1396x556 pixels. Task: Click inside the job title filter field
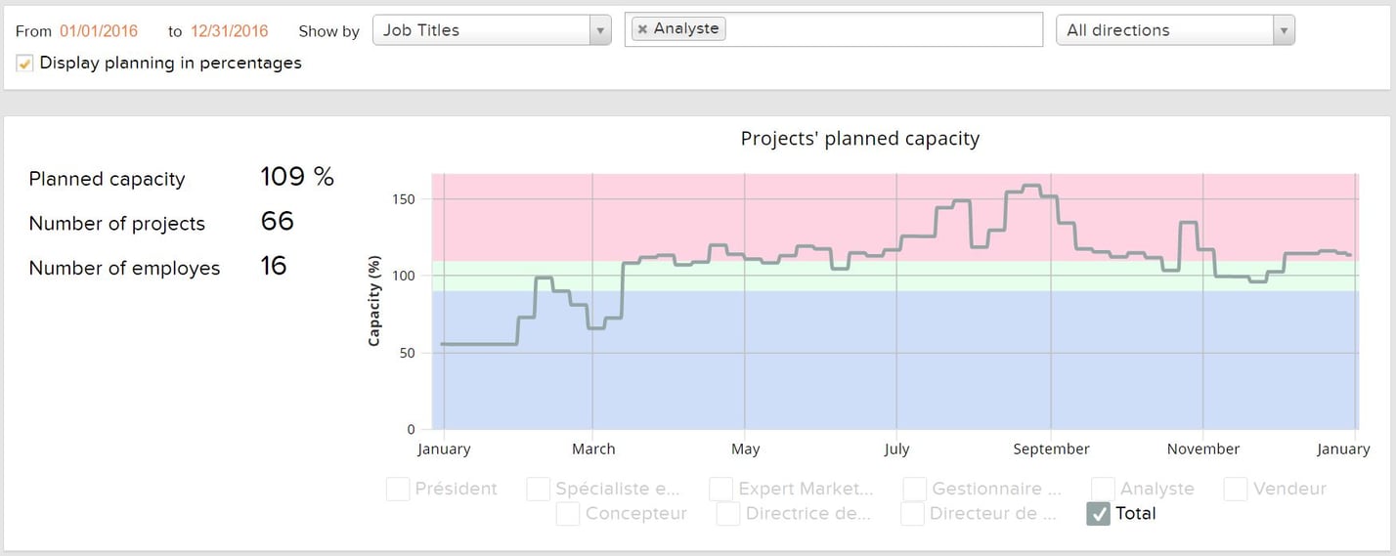click(880, 29)
